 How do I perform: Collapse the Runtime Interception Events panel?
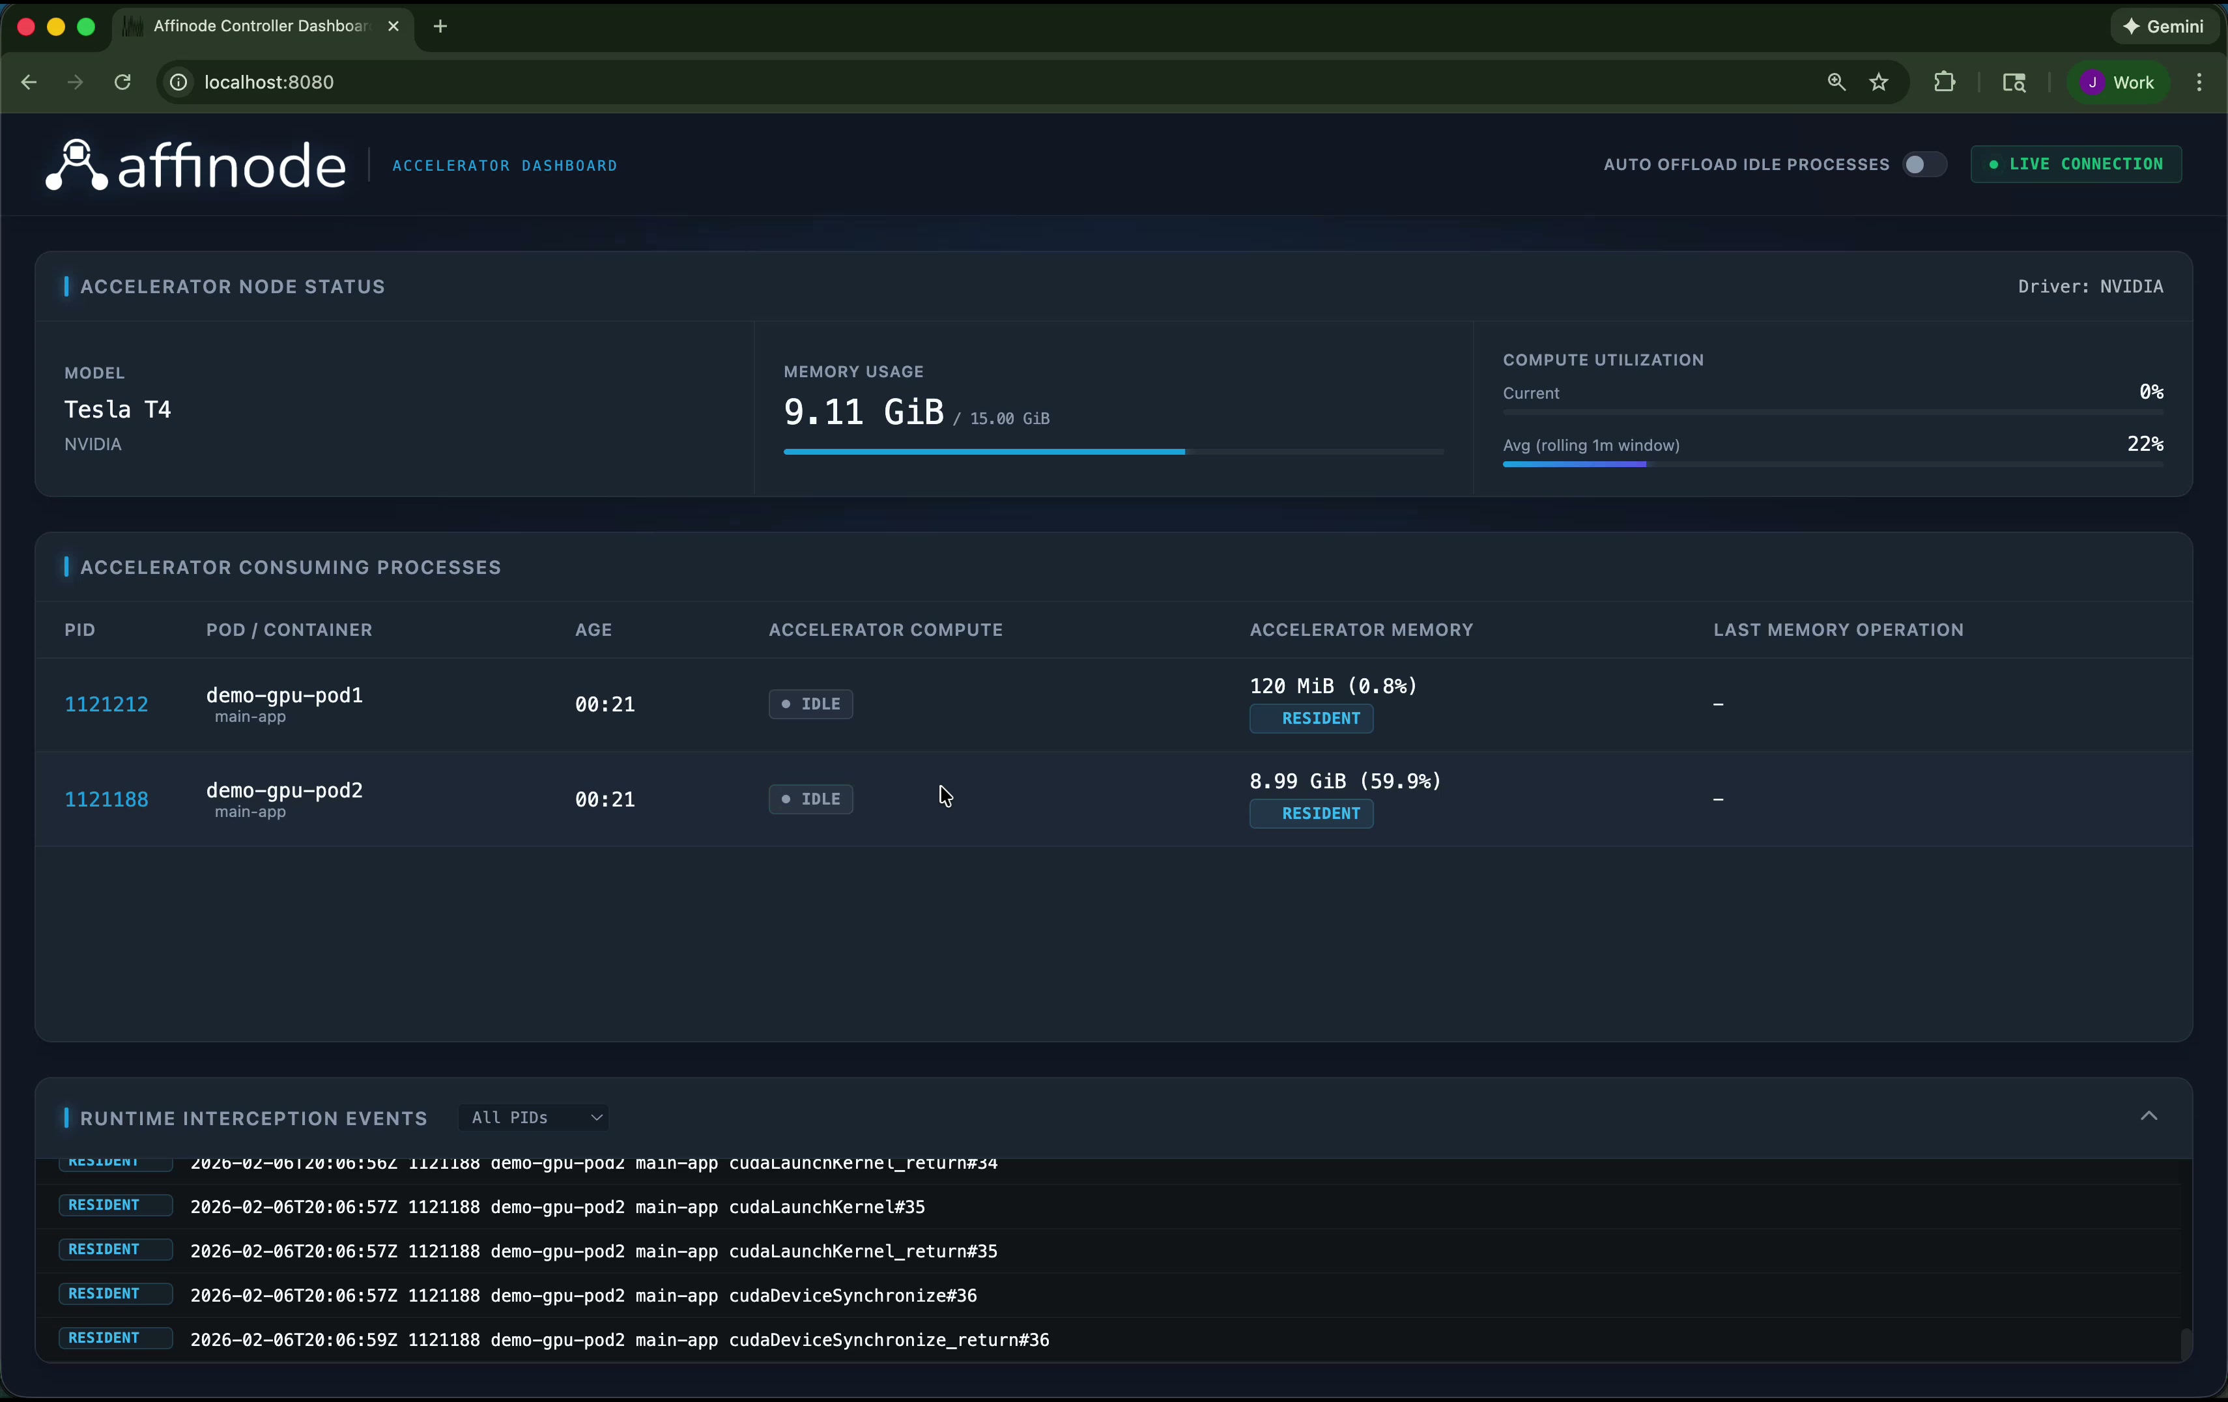coord(2149,1116)
